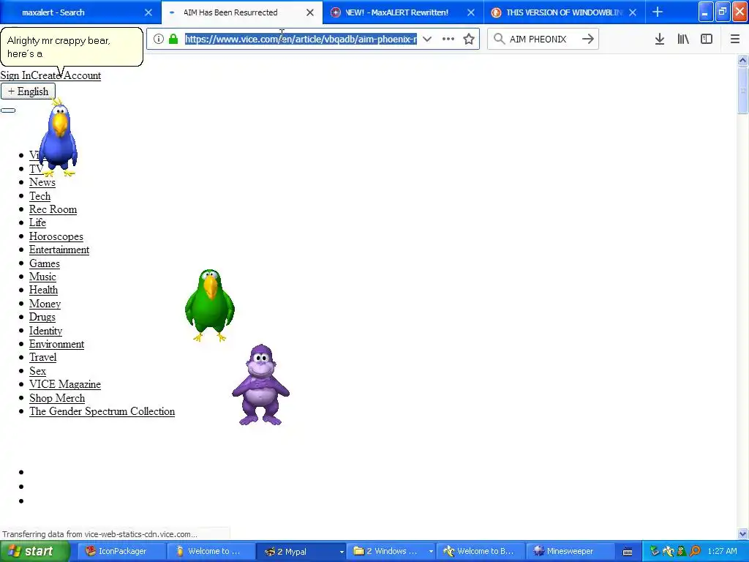The height and width of the screenshot is (562, 749).
Task: Click the AIM PHEONIX search box
Action: [x=542, y=40]
